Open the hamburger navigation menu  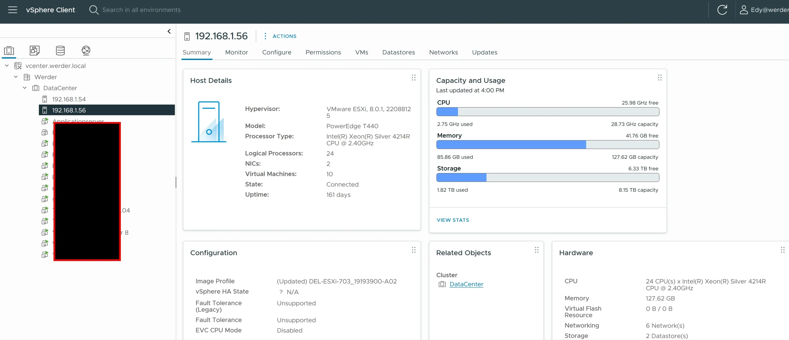coord(13,10)
